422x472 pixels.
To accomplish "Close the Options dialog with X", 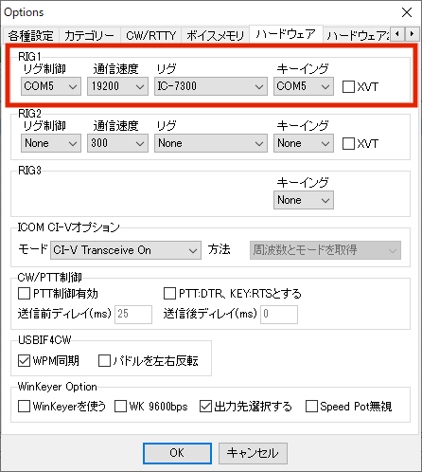I will click(x=407, y=12).
